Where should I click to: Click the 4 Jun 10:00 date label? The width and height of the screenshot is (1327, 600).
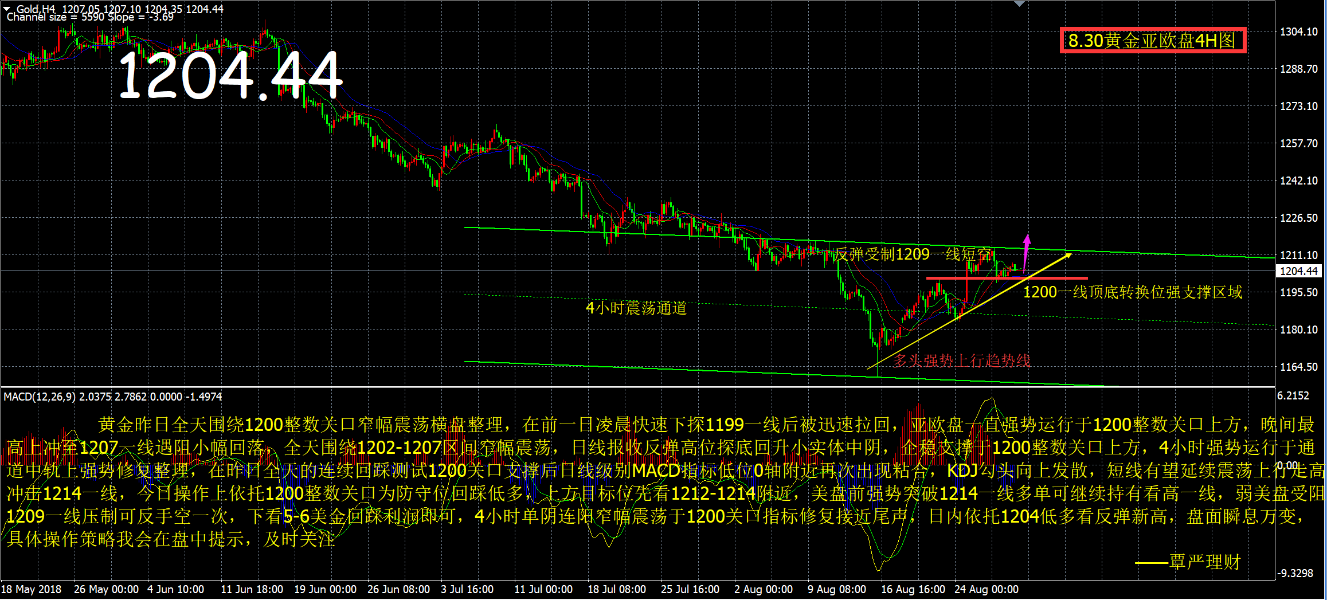176,590
